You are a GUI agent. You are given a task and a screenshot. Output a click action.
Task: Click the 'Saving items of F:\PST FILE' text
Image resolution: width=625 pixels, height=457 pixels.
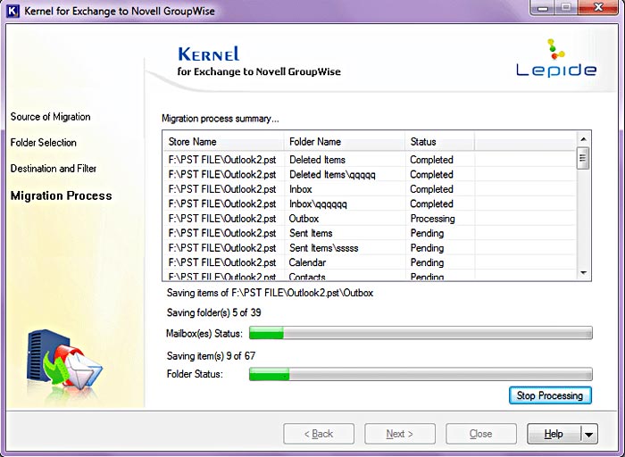pyautogui.click(x=270, y=293)
